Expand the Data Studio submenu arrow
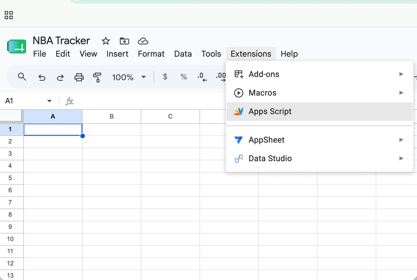The width and height of the screenshot is (417, 280). [x=401, y=158]
